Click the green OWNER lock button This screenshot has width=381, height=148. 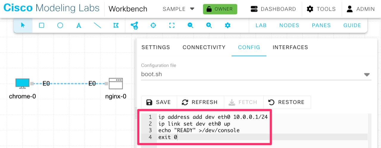coord(220,9)
